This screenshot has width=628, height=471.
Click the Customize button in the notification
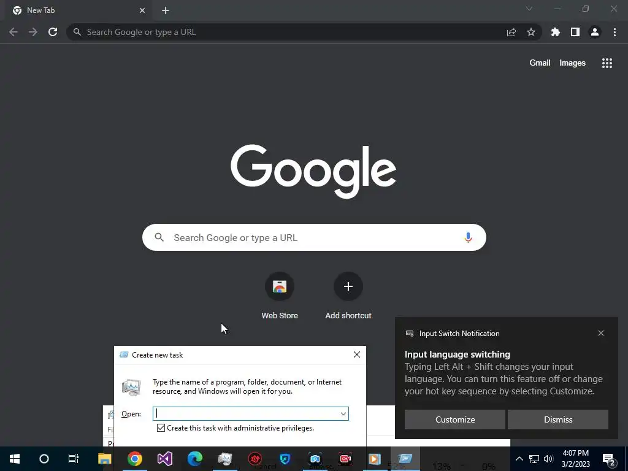pyautogui.click(x=455, y=419)
